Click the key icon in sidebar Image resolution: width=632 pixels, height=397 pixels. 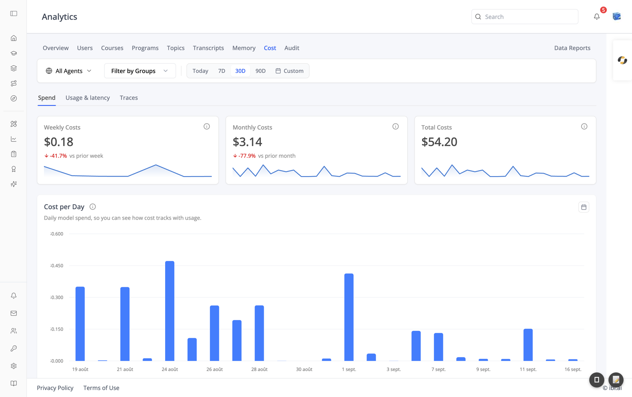(x=14, y=348)
